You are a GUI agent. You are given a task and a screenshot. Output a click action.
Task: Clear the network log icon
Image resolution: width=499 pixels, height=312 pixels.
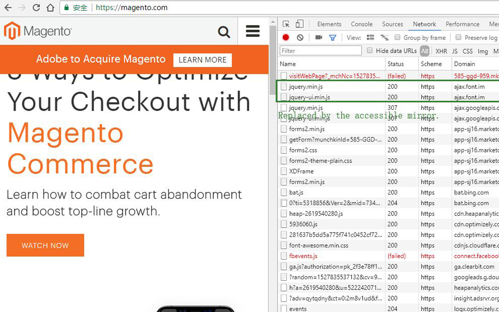[x=300, y=37]
